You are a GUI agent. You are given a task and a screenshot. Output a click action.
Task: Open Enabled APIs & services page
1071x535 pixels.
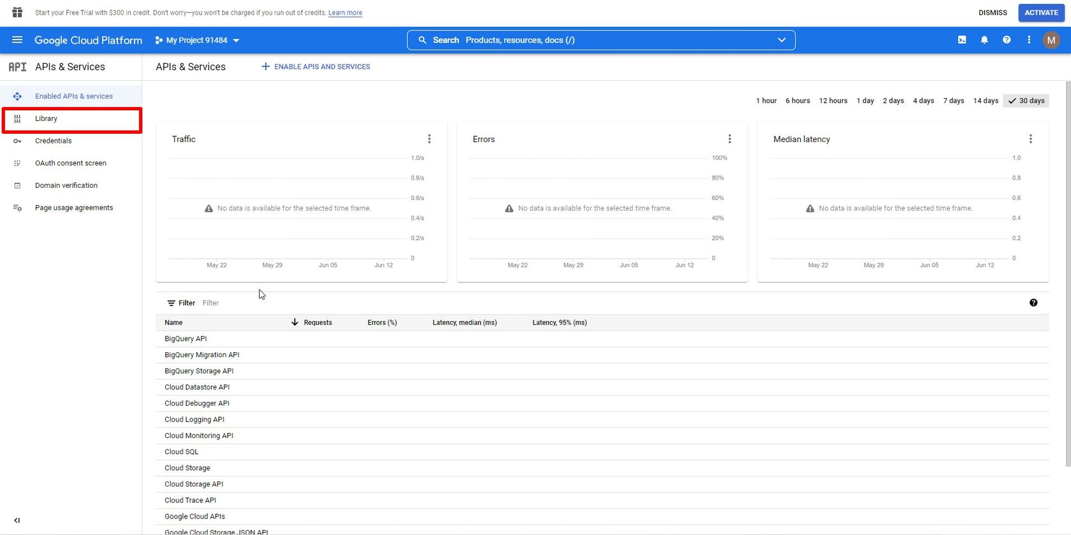point(71,96)
